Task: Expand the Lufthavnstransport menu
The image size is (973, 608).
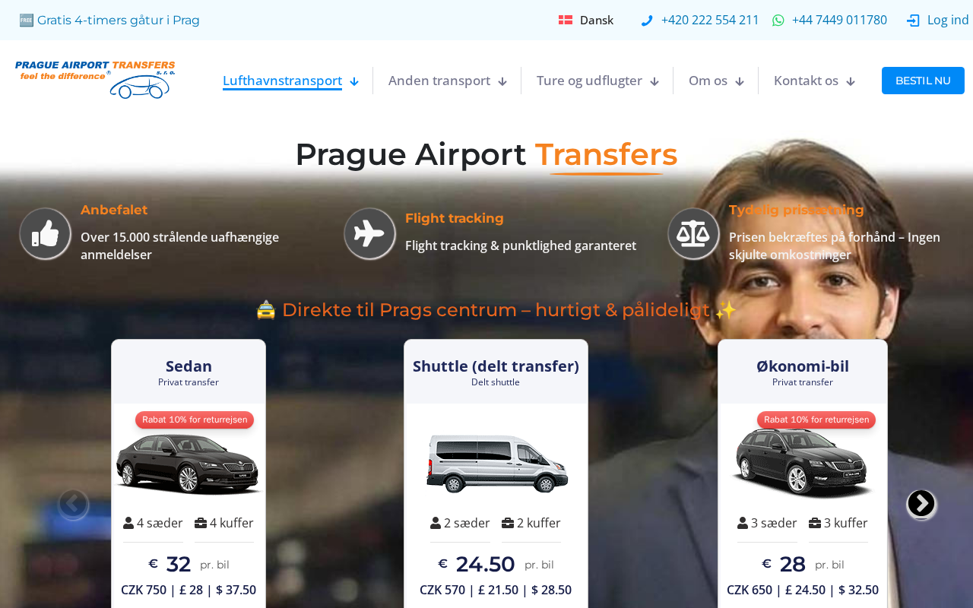Action: (x=290, y=81)
